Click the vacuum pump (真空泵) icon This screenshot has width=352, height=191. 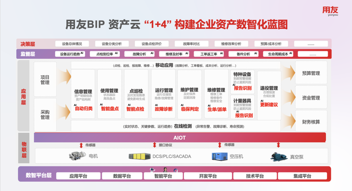279,157
